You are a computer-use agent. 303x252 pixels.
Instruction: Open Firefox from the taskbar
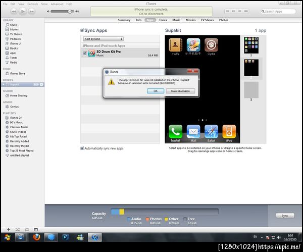36,237
